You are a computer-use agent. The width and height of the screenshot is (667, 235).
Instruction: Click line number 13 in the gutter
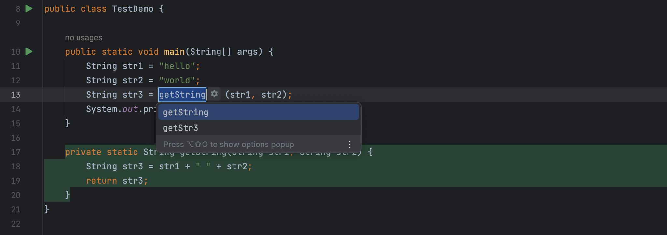[16, 95]
